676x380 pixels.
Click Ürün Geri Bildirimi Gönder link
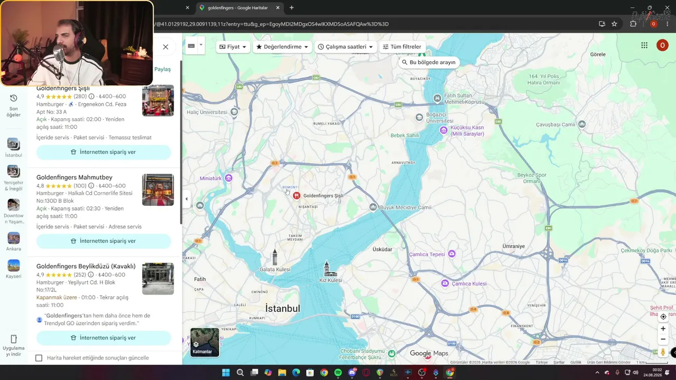click(x=609, y=363)
